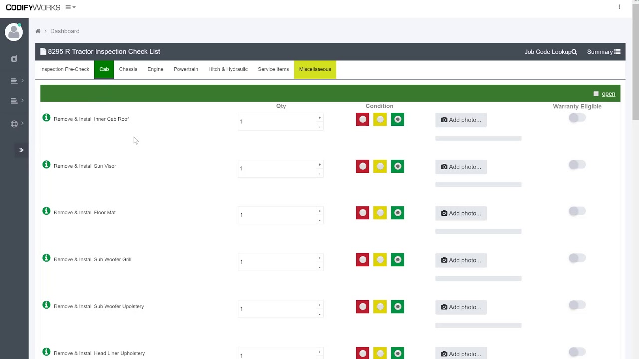This screenshot has height=359, width=639.
Task: Switch to the Engine tab
Action: (x=155, y=69)
